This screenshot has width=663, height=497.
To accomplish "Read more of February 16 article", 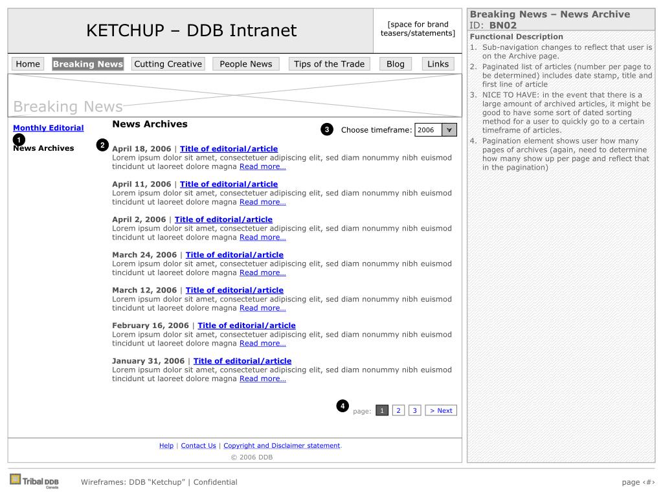I will (x=263, y=343).
